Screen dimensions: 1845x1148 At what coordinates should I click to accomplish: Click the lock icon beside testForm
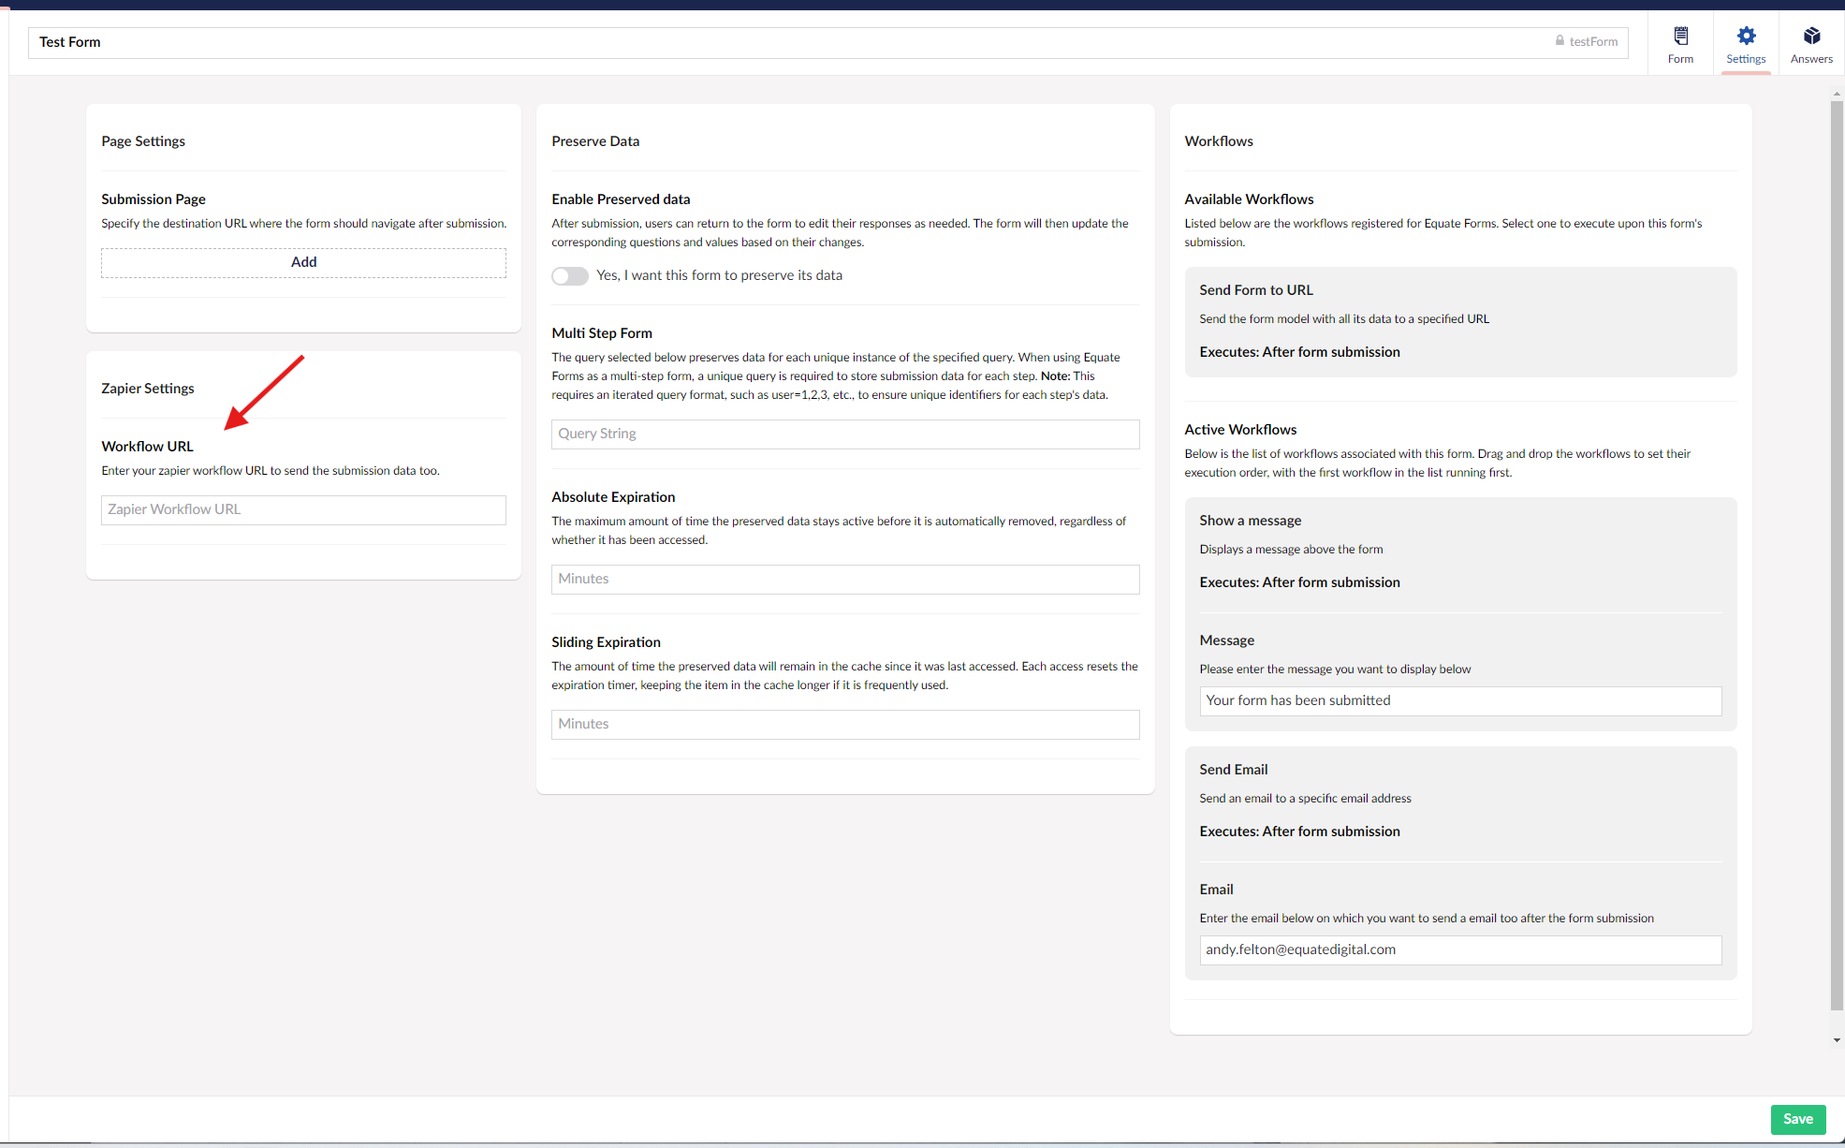[x=1559, y=41]
